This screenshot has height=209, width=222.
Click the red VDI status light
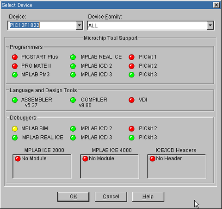pos(131,100)
